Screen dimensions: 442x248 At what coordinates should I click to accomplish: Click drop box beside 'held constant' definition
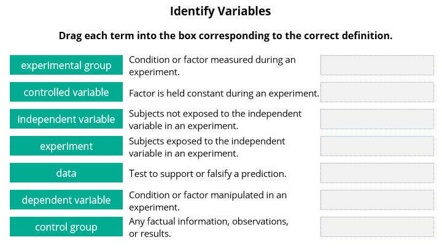[377, 92]
